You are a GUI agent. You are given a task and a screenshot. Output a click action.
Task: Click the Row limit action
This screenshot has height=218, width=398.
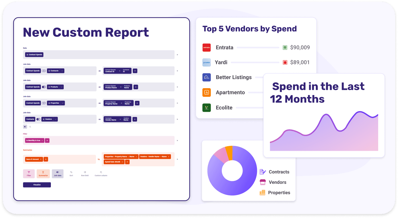(85, 173)
